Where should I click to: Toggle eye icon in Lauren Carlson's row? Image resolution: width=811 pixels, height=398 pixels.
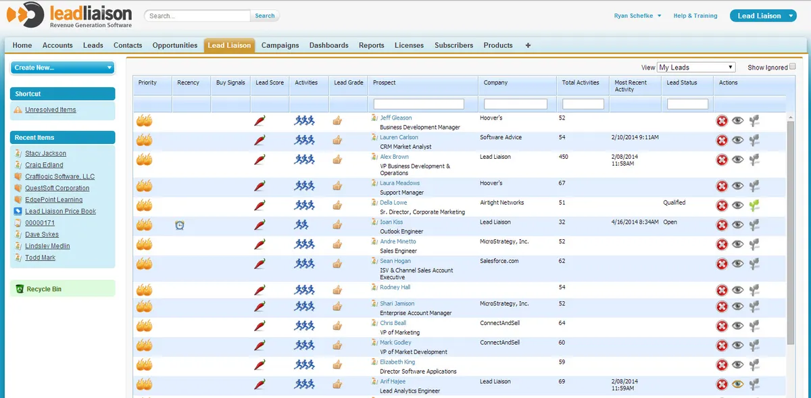(x=738, y=141)
